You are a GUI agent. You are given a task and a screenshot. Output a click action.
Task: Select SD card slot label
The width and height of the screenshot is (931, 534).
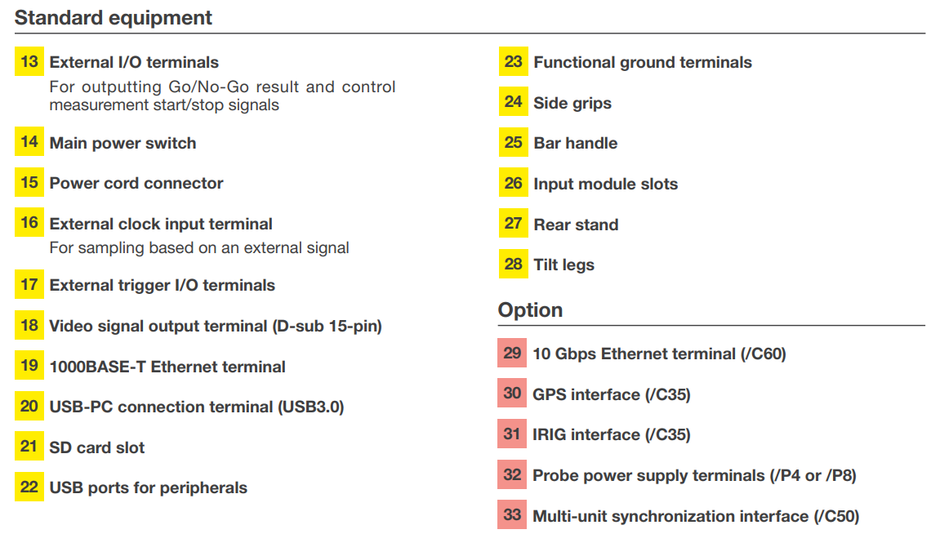(97, 447)
